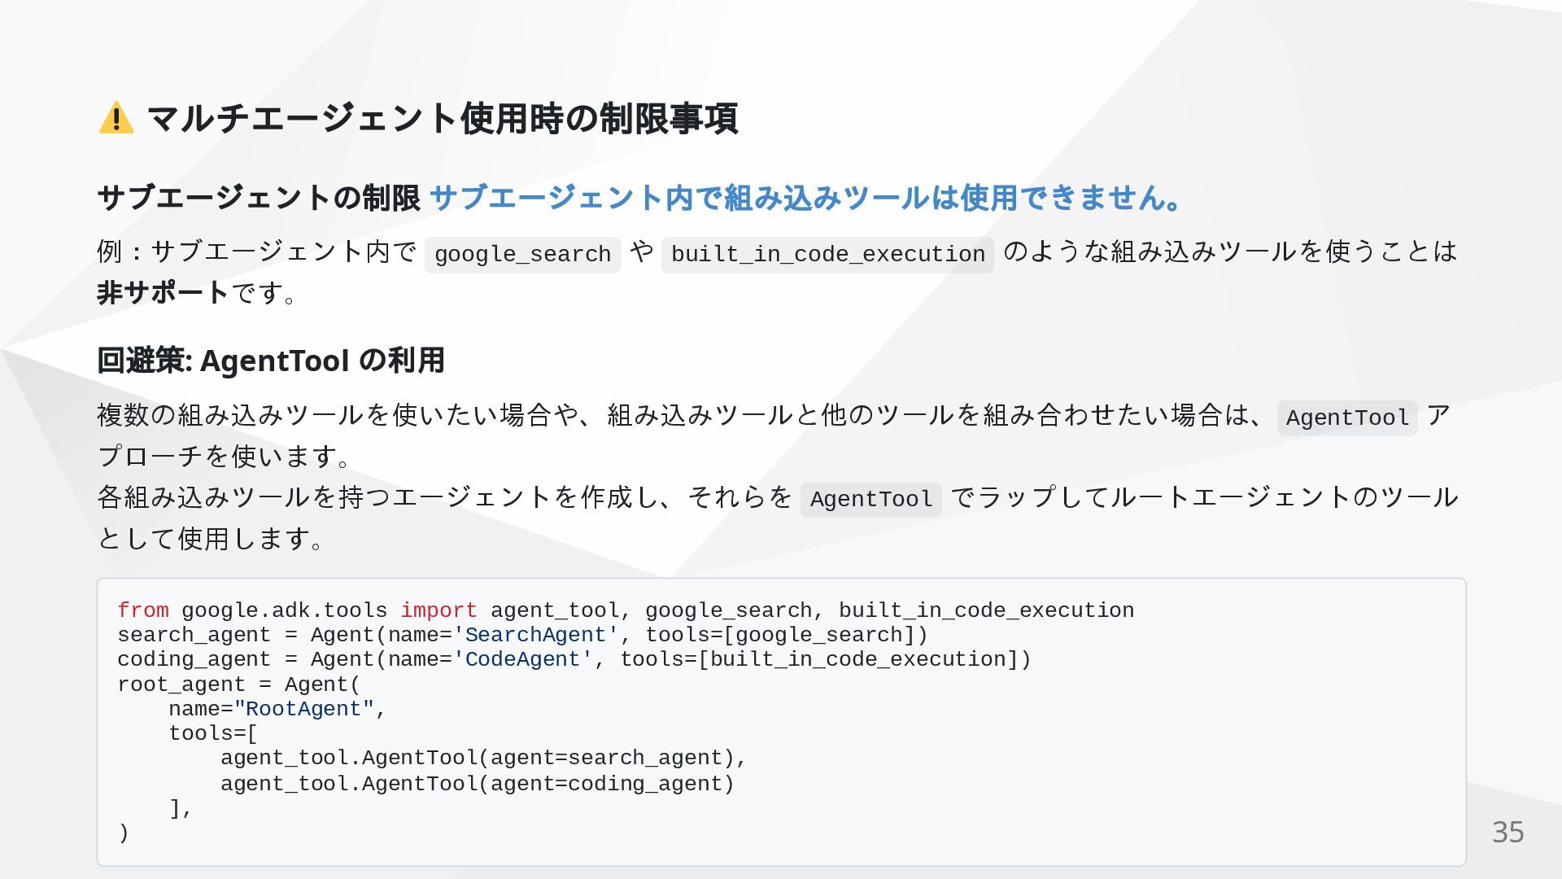1562x879 pixels.
Task: Click the AgentTool(agent=coding_agent) code line
Action: (x=477, y=784)
